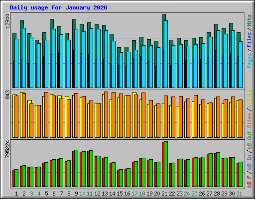Click day 5 on the x-axis
255x199 pixels.
[x=46, y=194]
